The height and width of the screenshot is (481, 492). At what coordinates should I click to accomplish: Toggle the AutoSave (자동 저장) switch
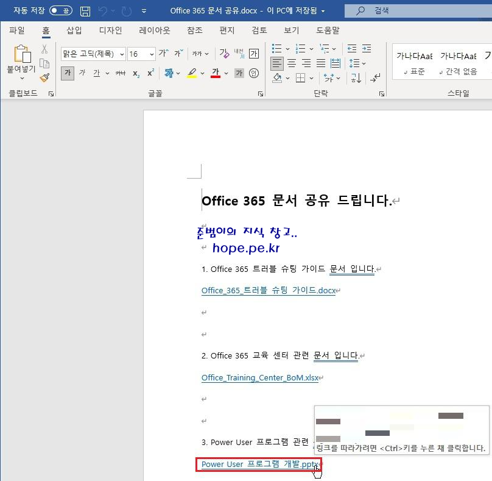tap(61, 11)
